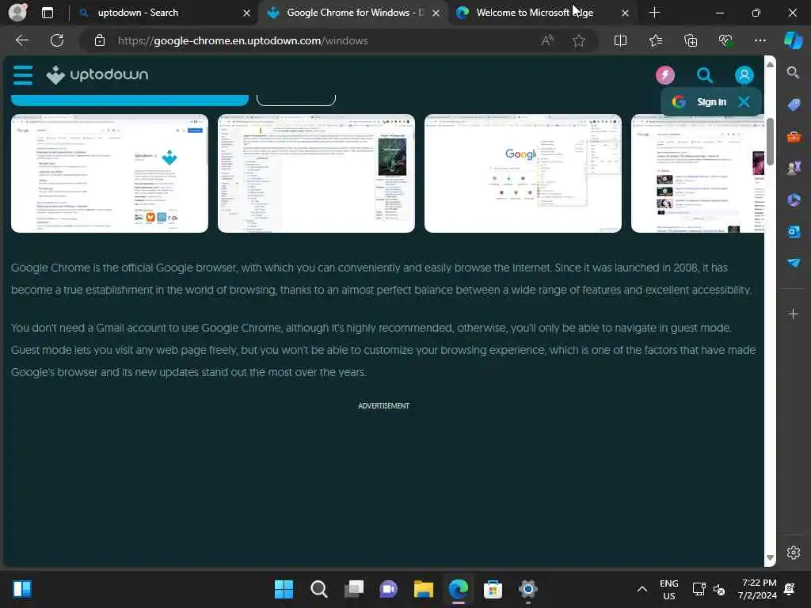Open uptodown site search magnifier

point(704,75)
